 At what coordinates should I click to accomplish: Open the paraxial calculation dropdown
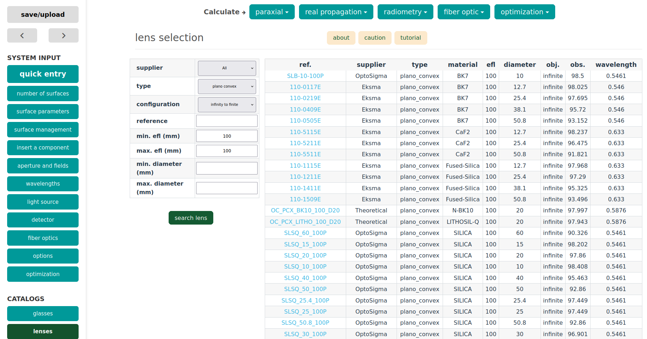point(272,12)
